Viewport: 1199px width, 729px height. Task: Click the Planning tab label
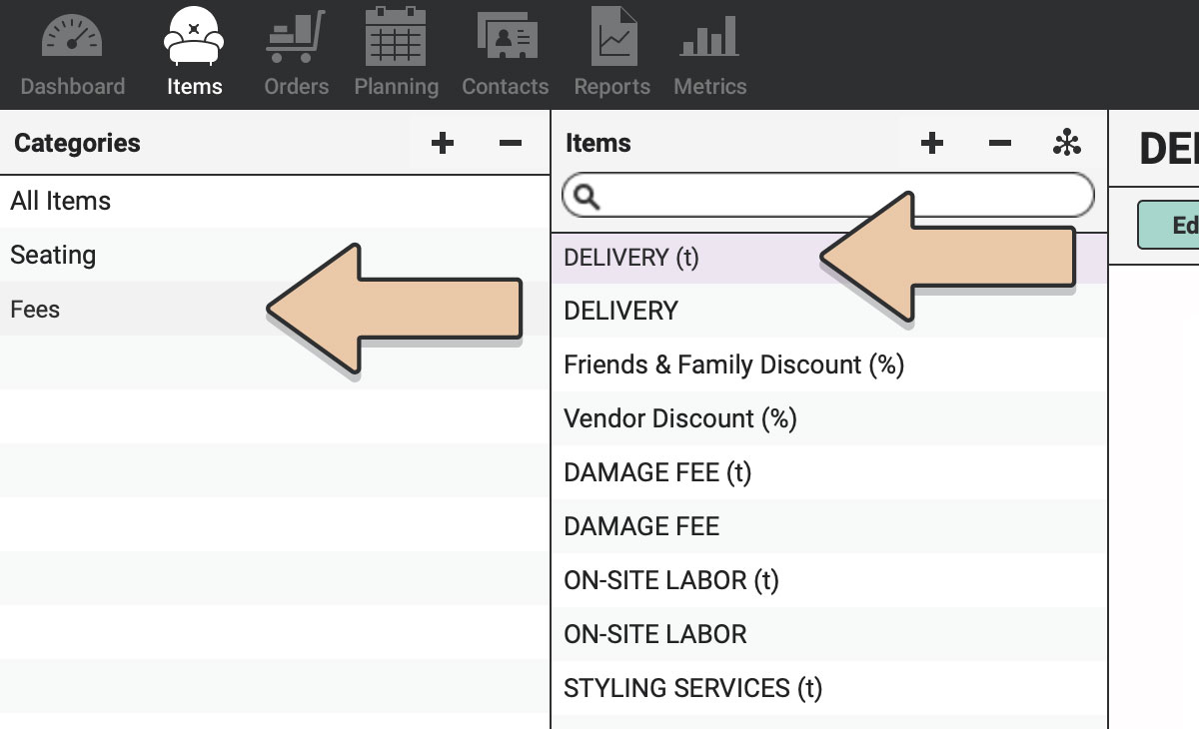397,87
